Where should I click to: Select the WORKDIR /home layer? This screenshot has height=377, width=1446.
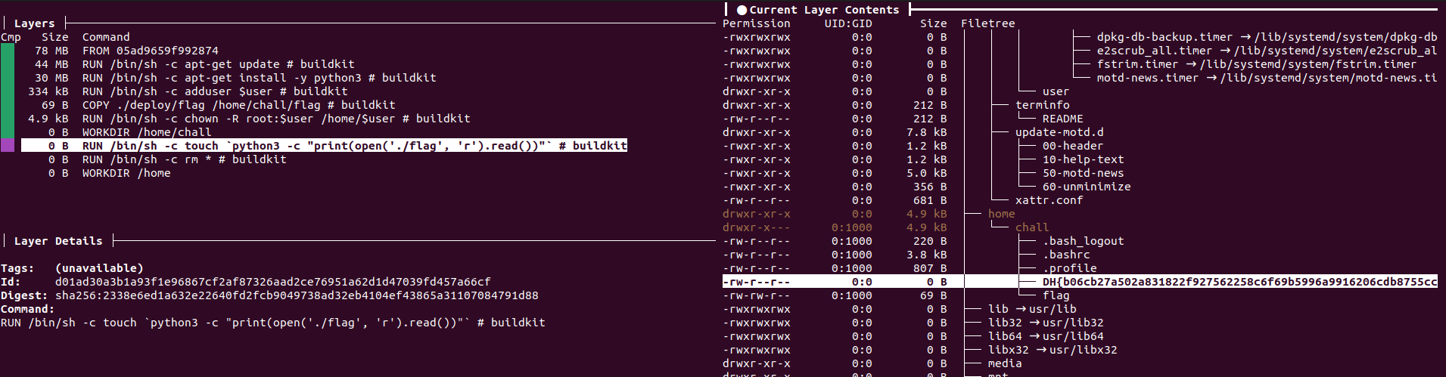point(126,173)
